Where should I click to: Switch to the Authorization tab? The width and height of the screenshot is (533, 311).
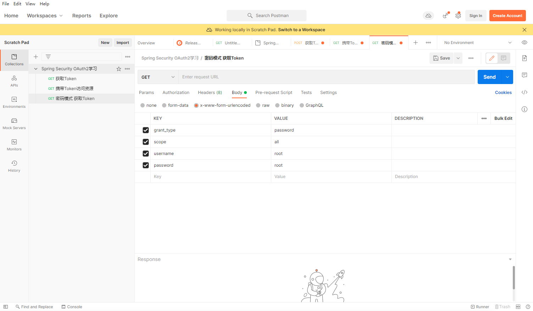(x=176, y=93)
